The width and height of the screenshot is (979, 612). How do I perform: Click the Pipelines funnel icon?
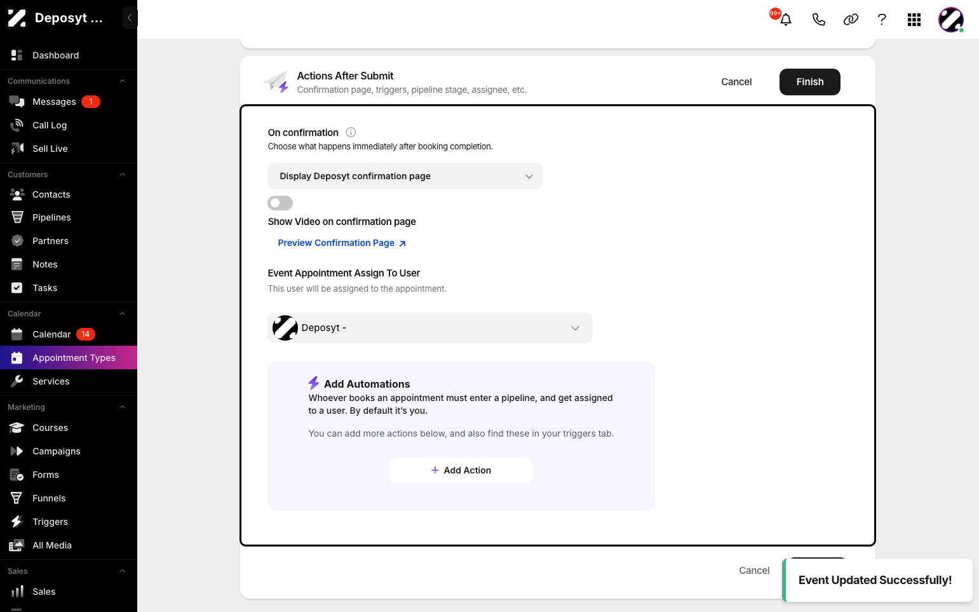point(17,217)
